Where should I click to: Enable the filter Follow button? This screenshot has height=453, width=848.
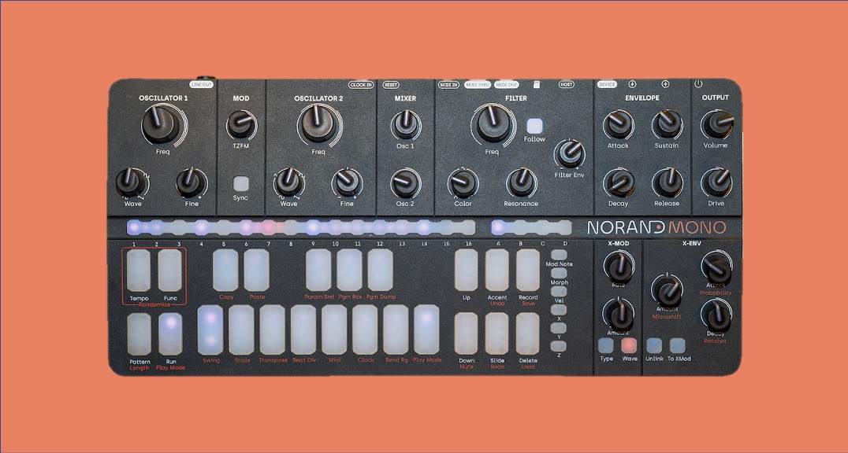pos(535,127)
